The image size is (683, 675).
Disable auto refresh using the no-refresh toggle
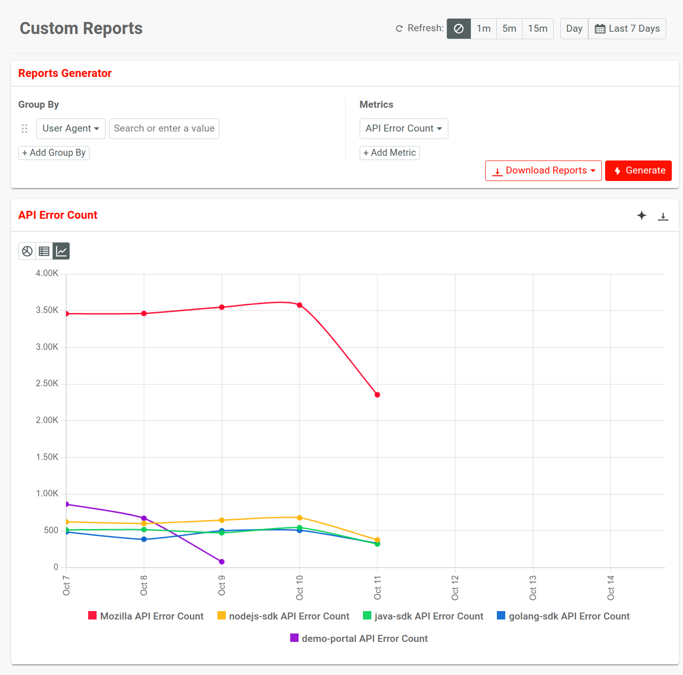[x=459, y=28]
